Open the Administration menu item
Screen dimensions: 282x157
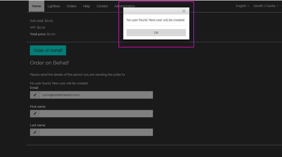point(125,6)
